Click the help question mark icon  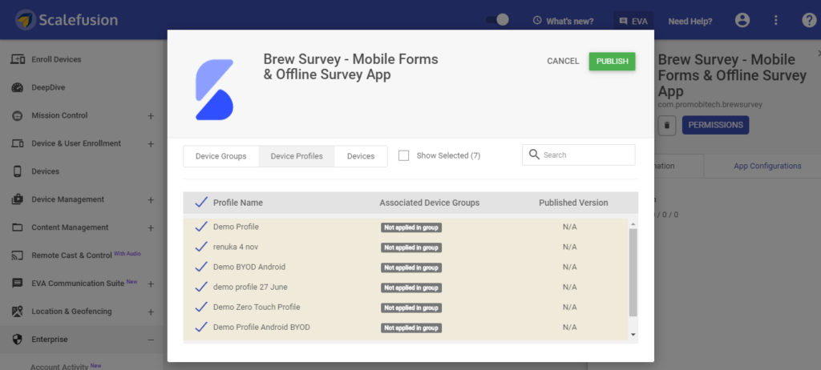(x=809, y=20)
